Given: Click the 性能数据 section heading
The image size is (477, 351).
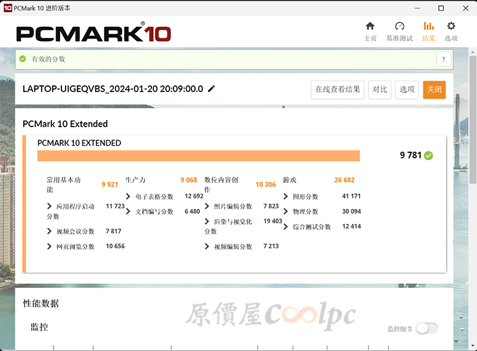Looking at the screenshot, I should [41, 303].
